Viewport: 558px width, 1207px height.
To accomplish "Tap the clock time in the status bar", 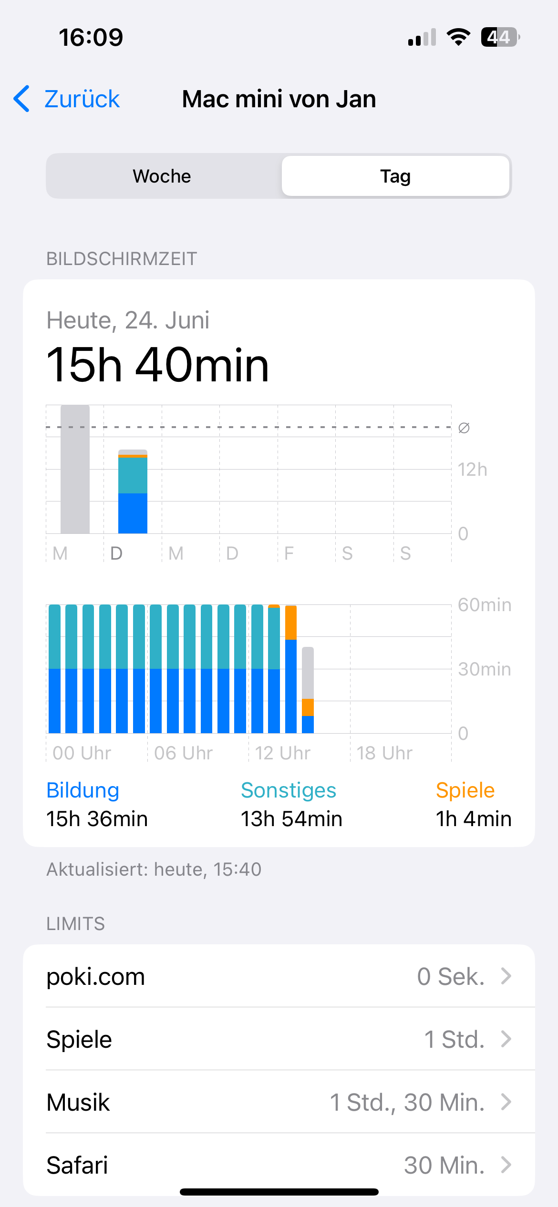I will click(x=91, y=38).
